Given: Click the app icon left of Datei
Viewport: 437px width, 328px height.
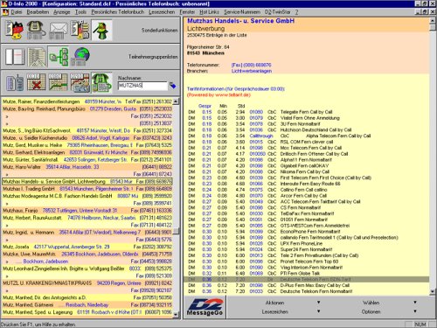Looking at the screenshot, I should [x=5, y=12].
